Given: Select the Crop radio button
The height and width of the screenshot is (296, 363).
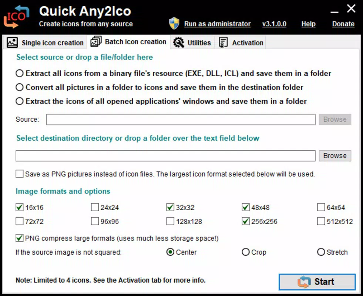Looking at the screenshot, I should pos(246,252).
